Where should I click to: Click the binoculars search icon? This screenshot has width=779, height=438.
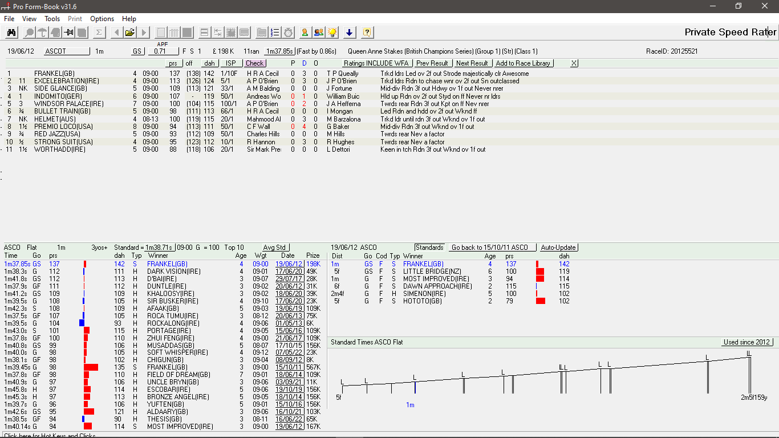[11, 33]
